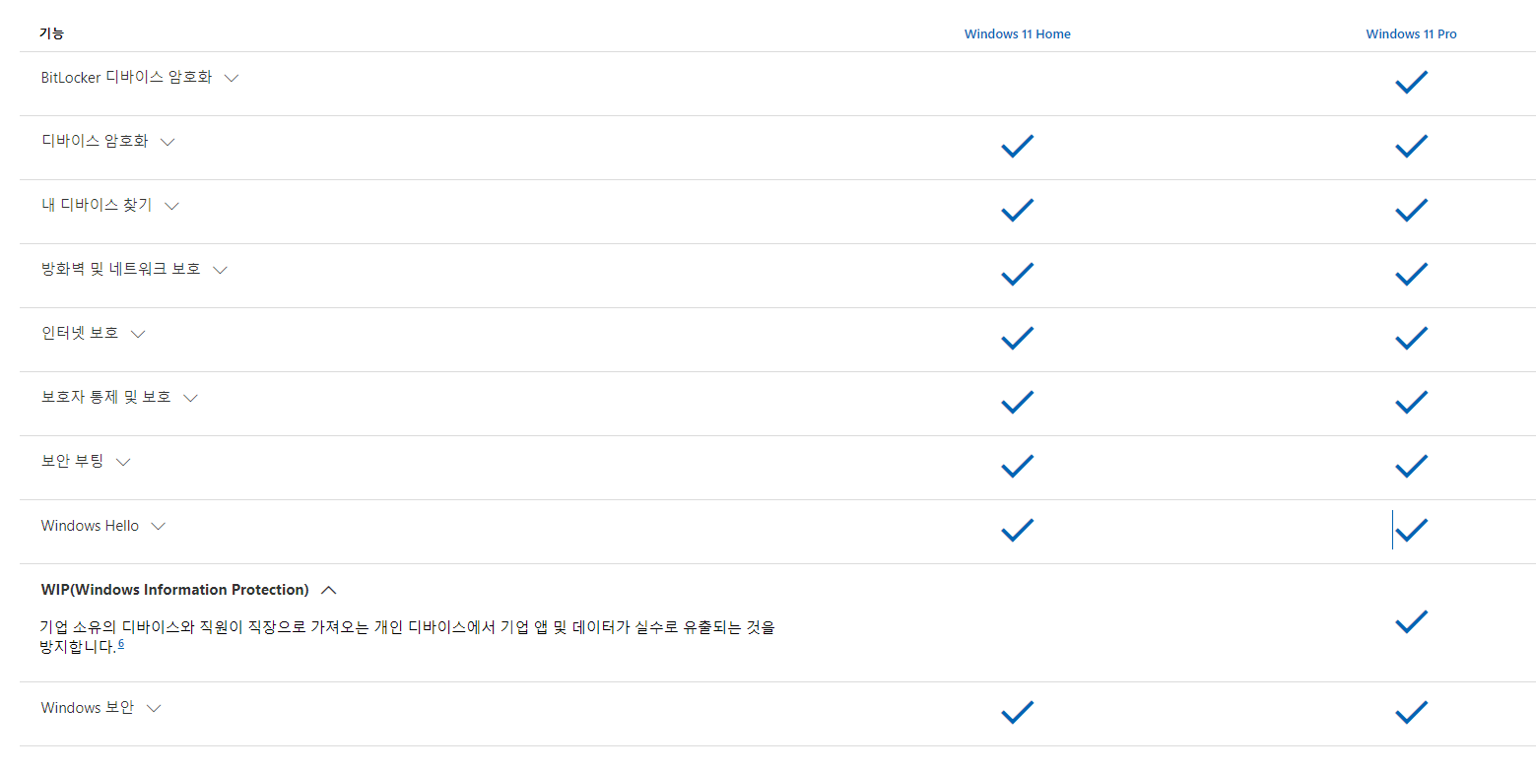Screen dimensions: 1536x772
Task: Click Home checkmark for 방화벽 및 네트워크 보호
Action: point(1017,274)
